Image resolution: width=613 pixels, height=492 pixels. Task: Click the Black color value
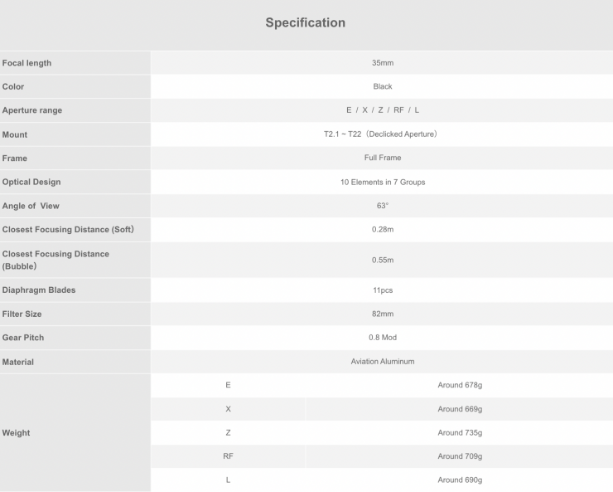382,86
